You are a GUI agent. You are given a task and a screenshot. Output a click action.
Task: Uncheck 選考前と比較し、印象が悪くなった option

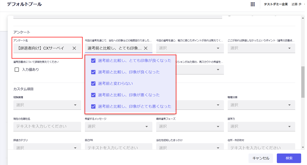(93, 95)
